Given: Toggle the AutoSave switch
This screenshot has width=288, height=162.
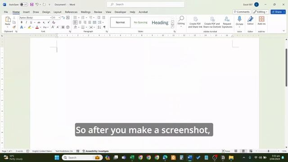Looking at the screenshot, I should tap(24, 4).
